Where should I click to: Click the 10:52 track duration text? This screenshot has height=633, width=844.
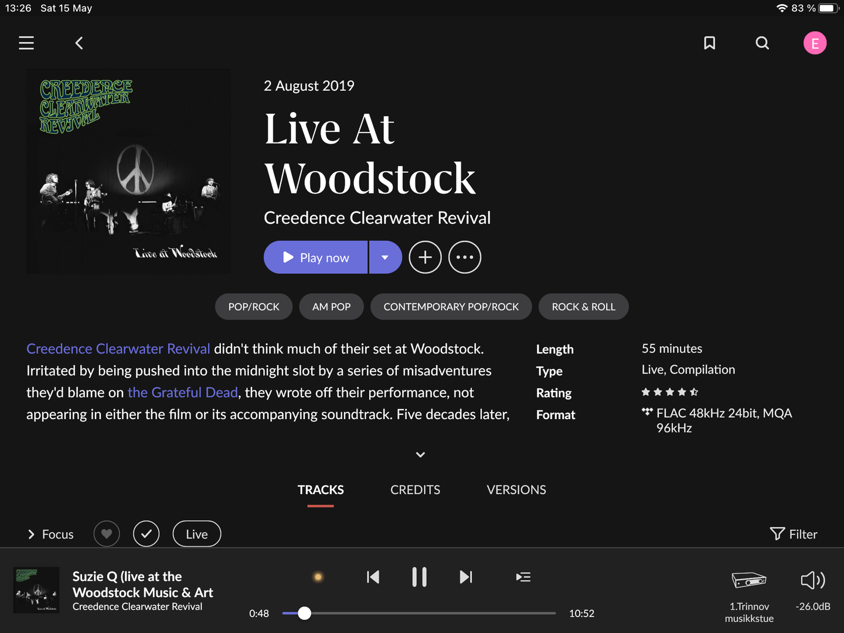click(x=581, y=614)
